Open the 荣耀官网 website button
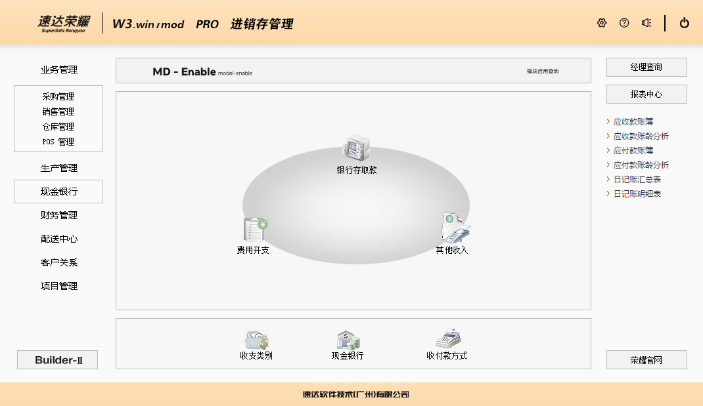Image resolution: width=703 pixels, height=406 pixels. tap(646, 359)
